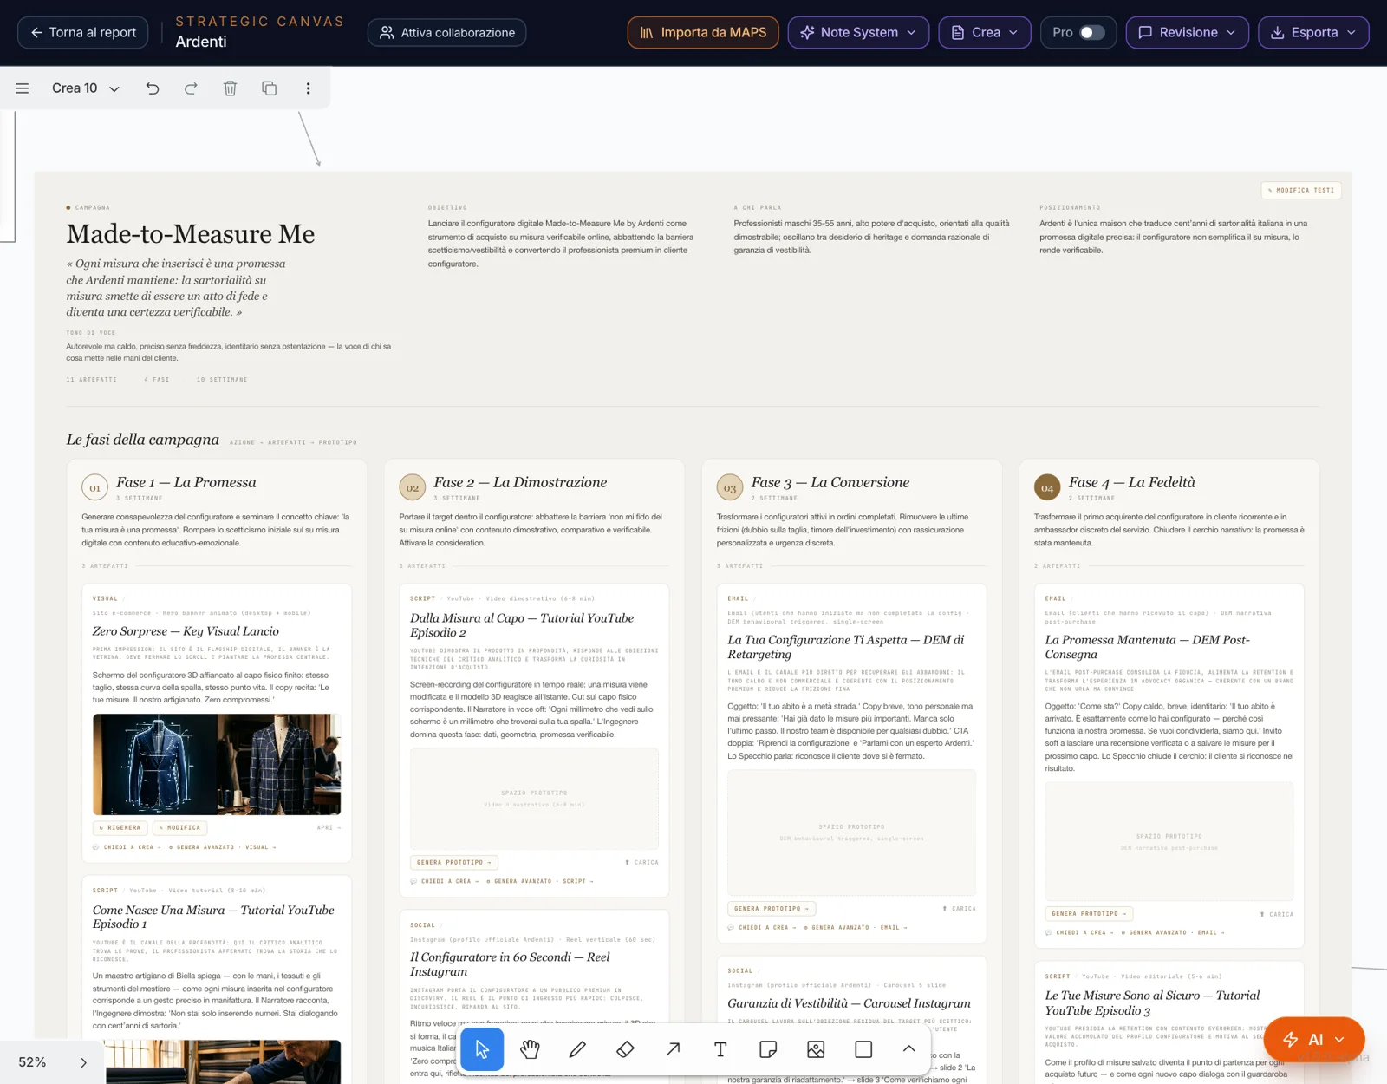Toggle the Pro switch
Image resolution: width=1387 pixels, height=1084 pixels.
[x=1091, y=33]
